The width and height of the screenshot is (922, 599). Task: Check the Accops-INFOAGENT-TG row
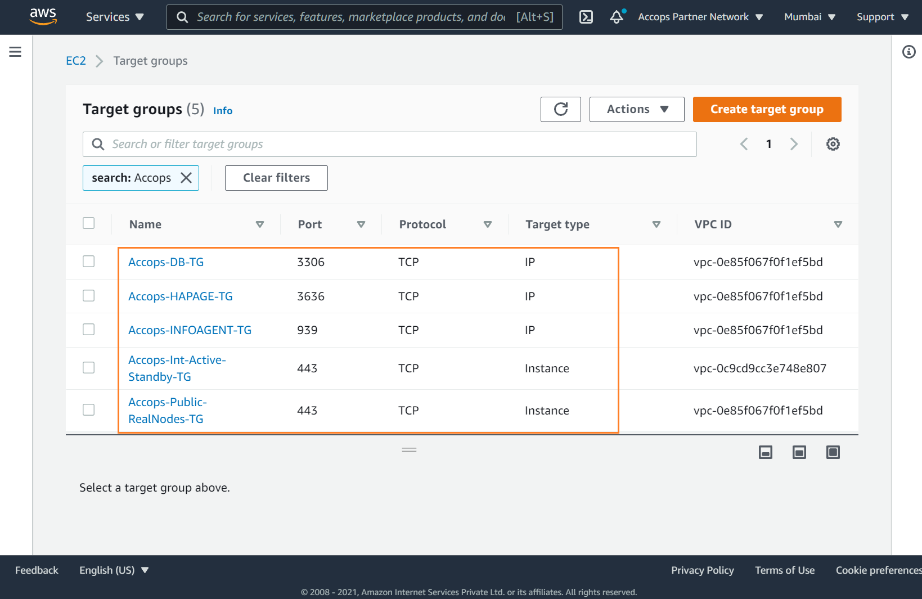click(89, 330)
